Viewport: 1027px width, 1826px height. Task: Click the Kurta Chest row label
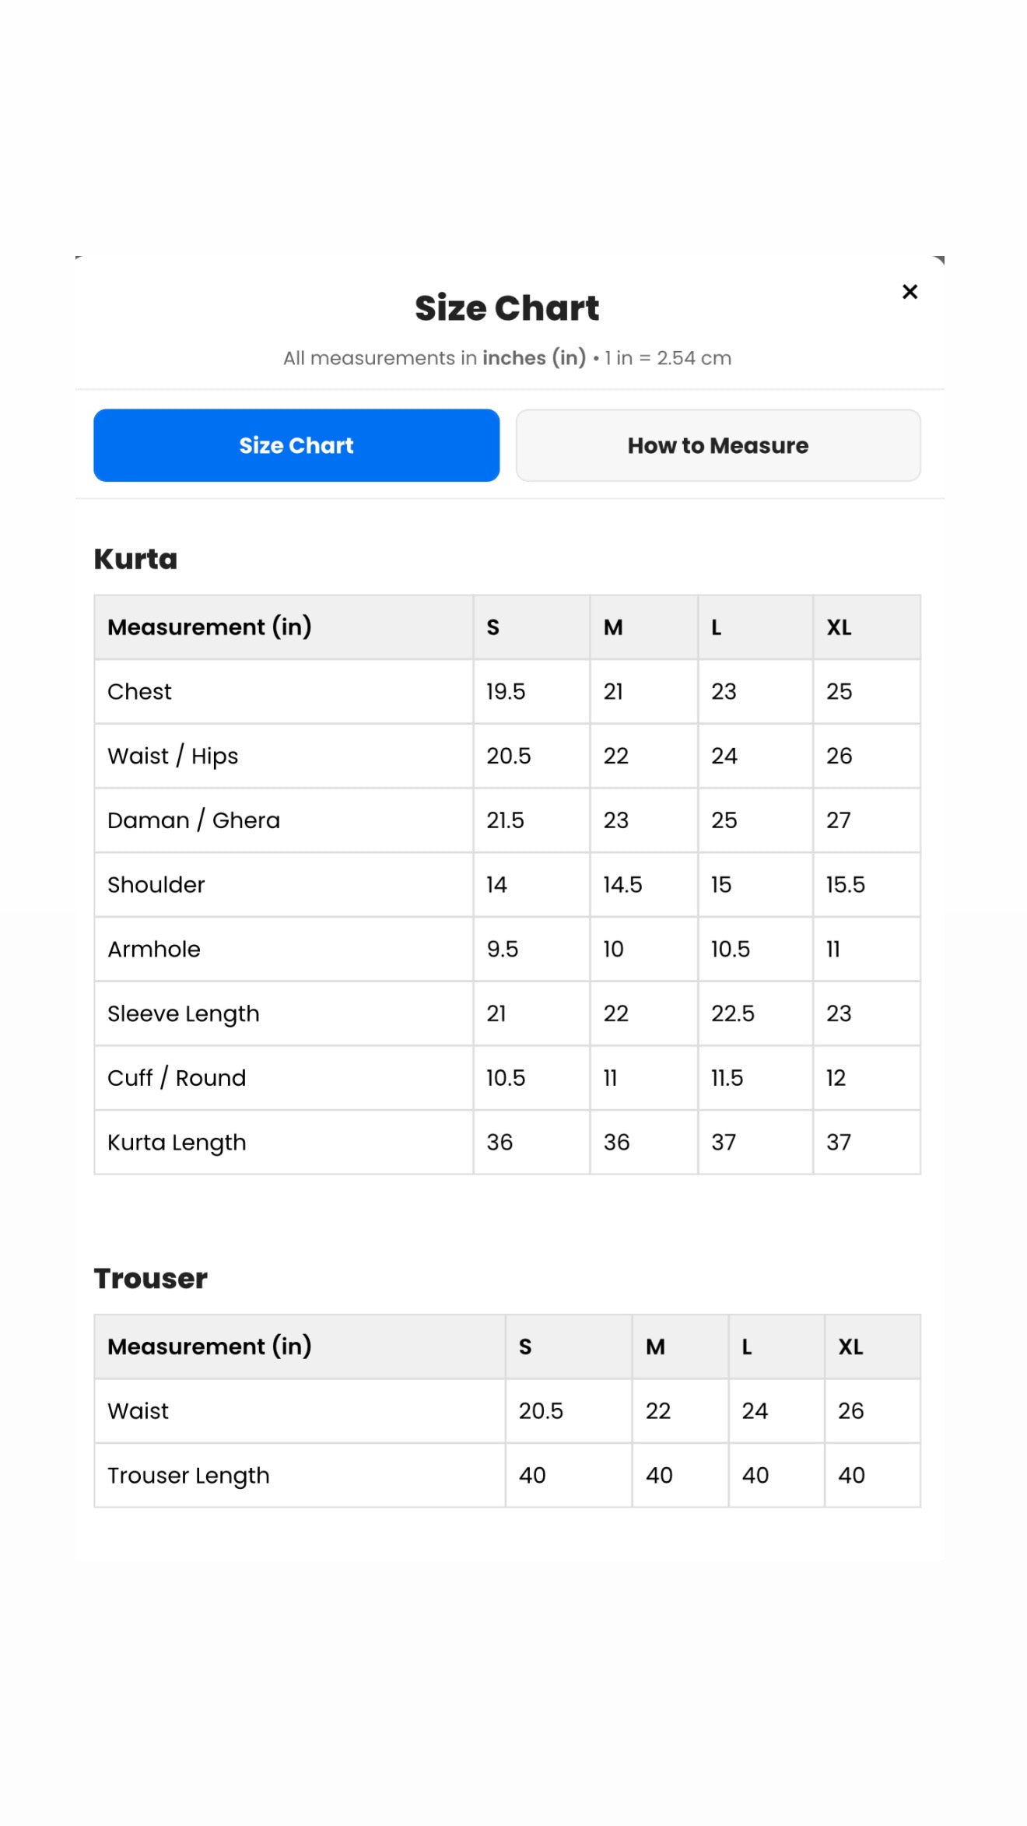[x=139, y=691]
